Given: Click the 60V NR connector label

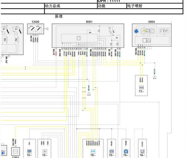Looking at the screenshot, I should (60, 53).
